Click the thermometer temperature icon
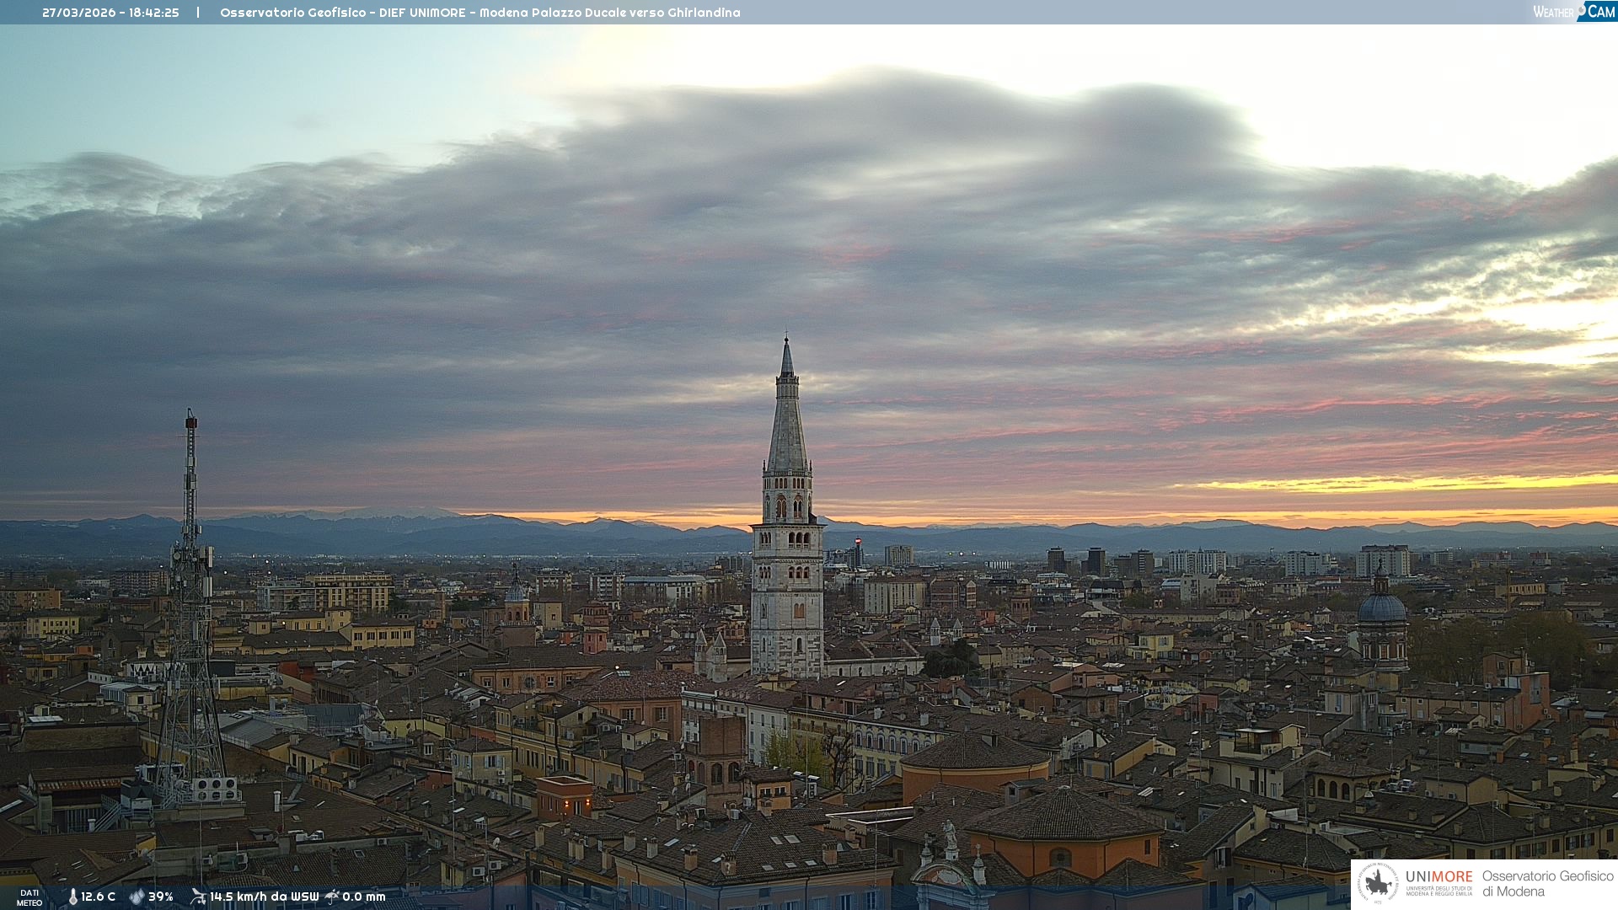 73,897
